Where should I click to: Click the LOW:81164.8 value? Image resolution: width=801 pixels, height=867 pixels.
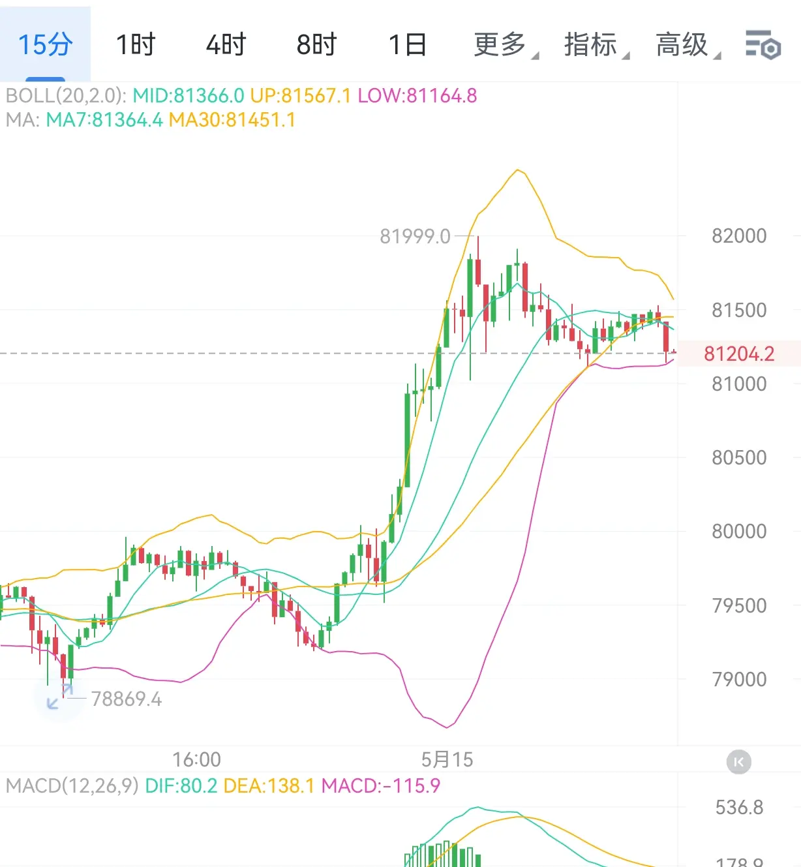[x=417, y=96]
